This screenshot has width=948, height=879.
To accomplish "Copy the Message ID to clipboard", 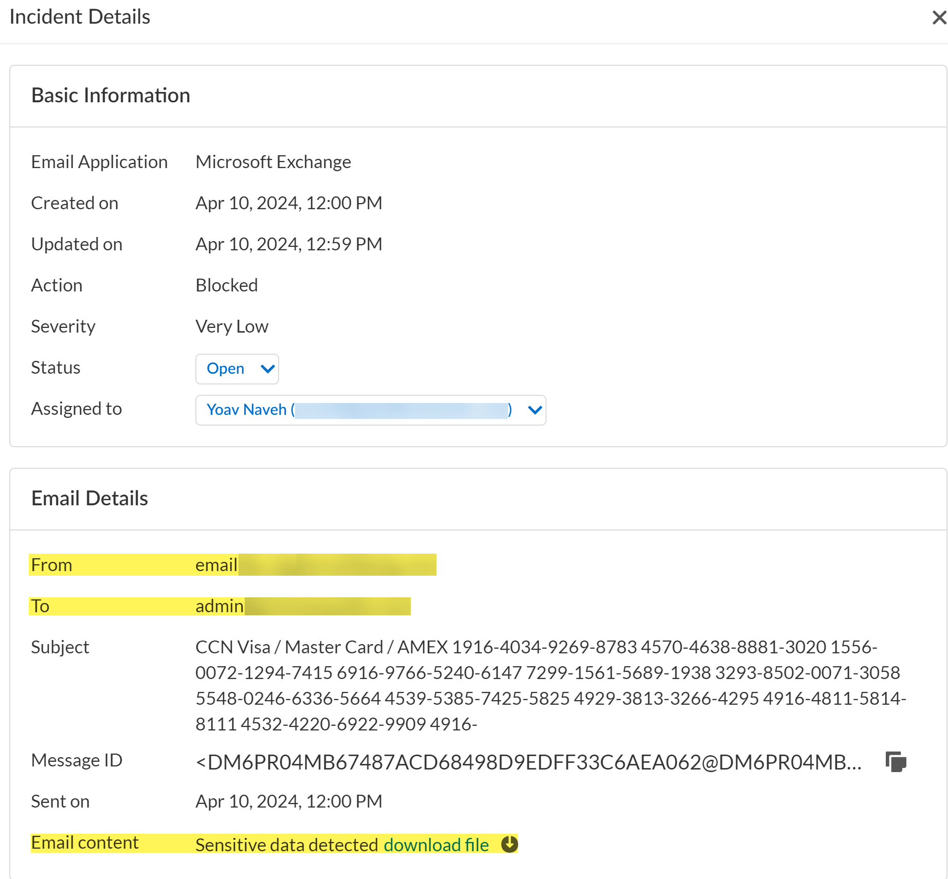I will tap(896, 761).
